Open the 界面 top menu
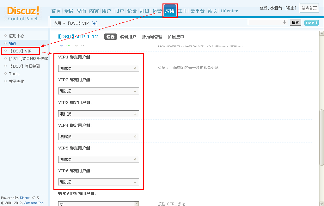This screenshot has width=324, height=206. (x=81, y=11)
